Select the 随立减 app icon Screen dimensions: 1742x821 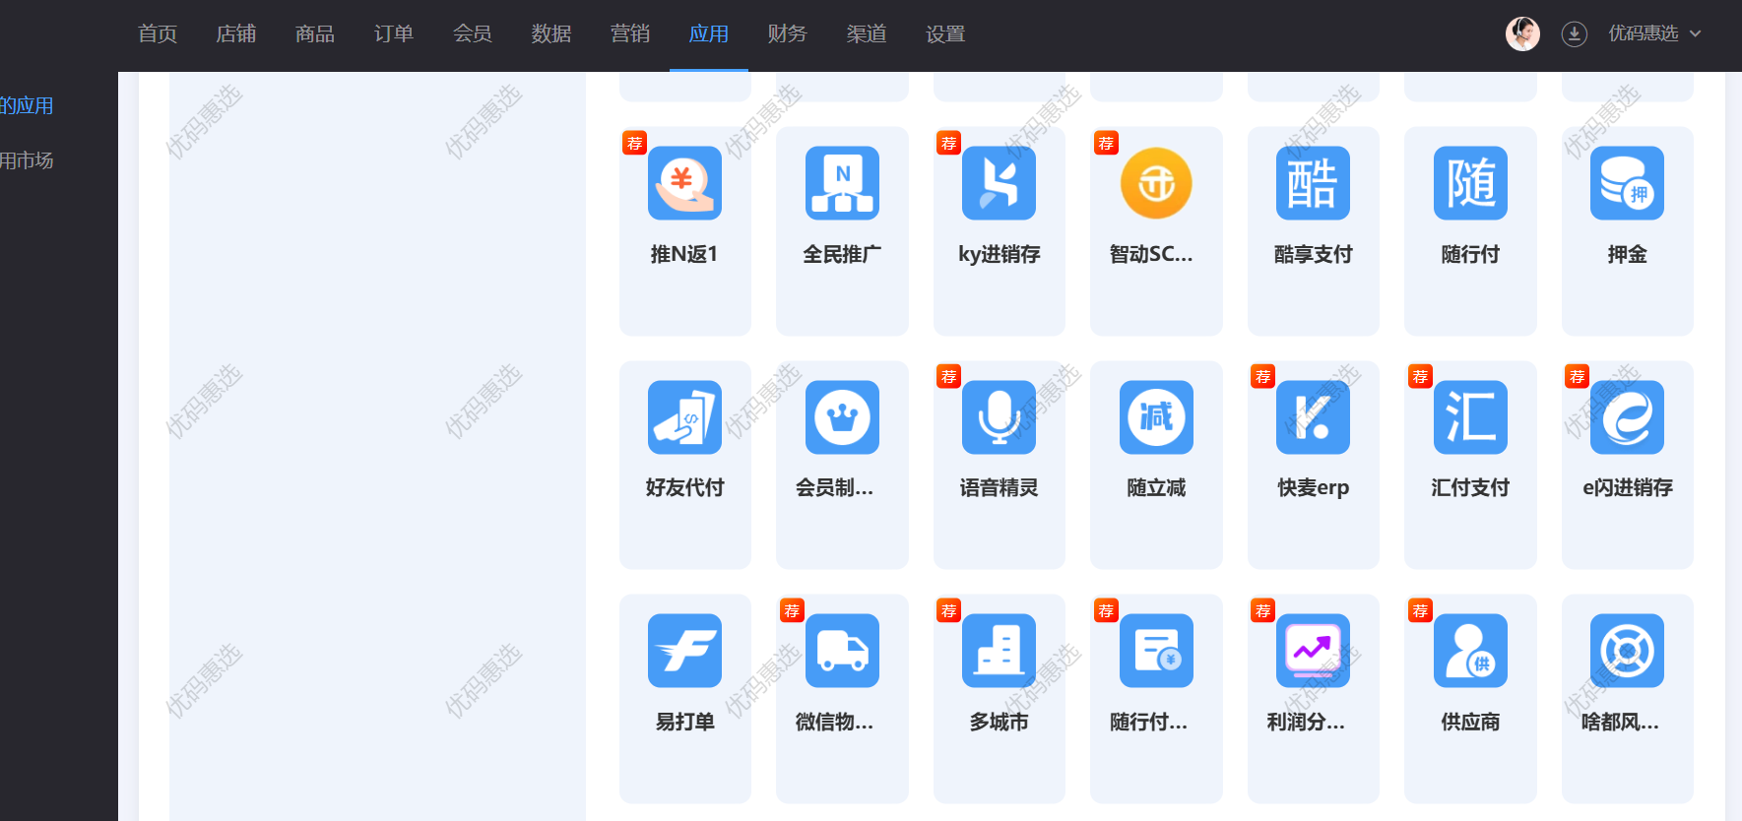pyautogui.click(x=1156, y=417)
